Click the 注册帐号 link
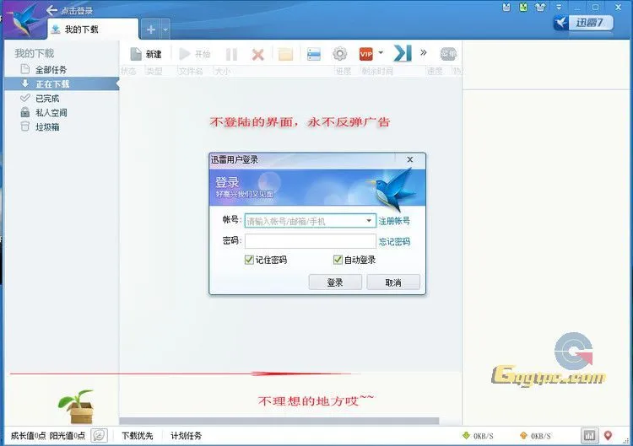The height and width of the screenshot is (446, 633). (x=393, y=221)
